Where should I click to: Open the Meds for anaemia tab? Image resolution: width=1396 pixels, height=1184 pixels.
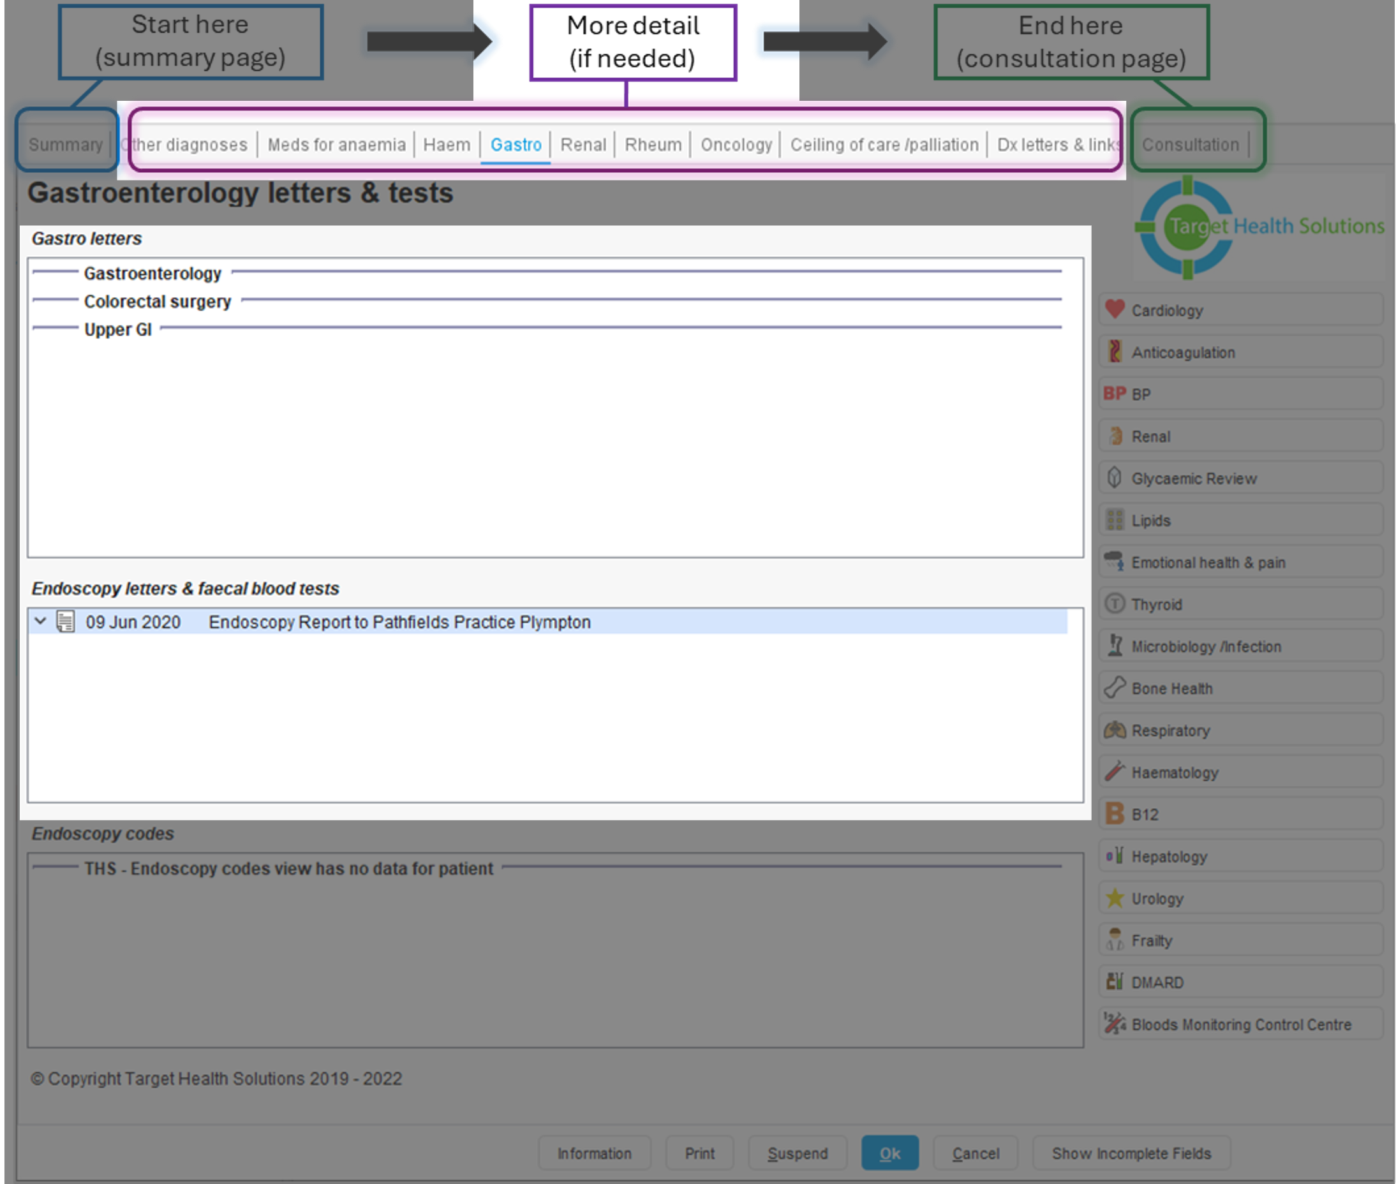click(336, 144)
